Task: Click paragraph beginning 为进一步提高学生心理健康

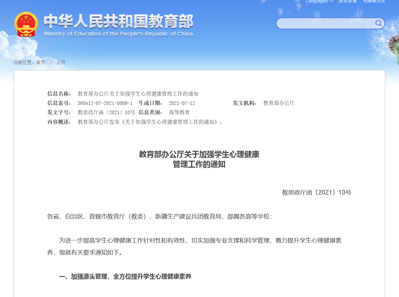Action: tap(194, 246)
